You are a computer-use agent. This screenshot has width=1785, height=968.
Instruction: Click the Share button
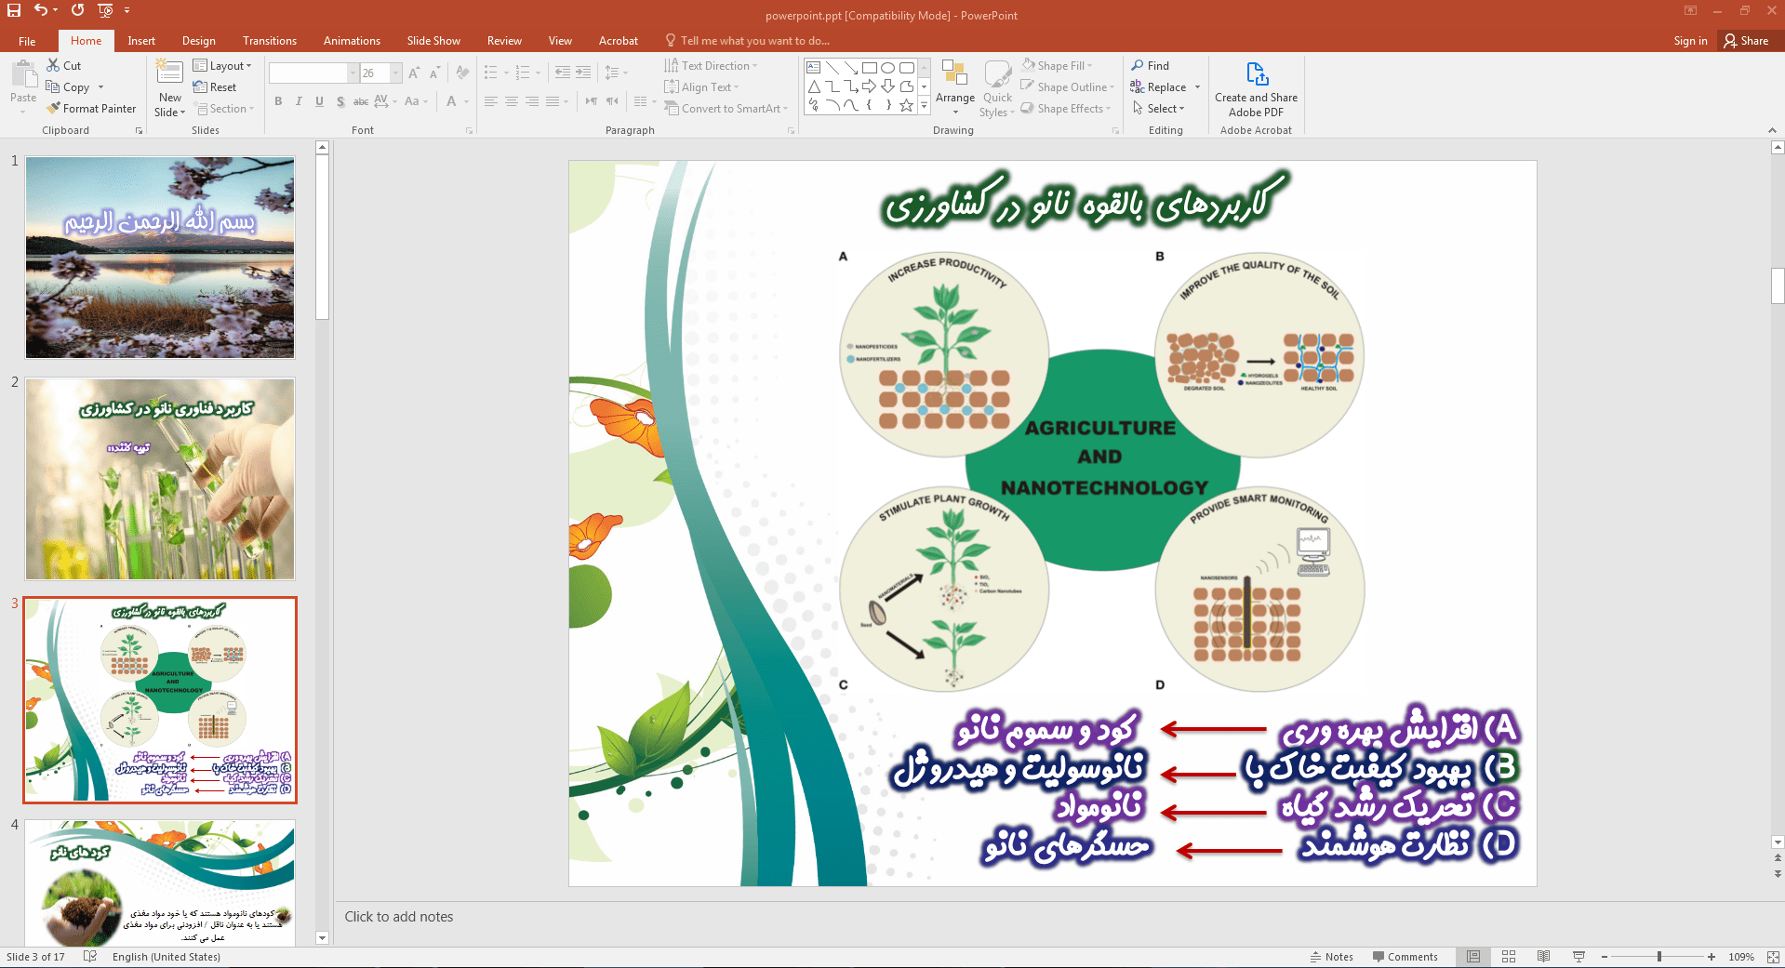click(1746, 41)
